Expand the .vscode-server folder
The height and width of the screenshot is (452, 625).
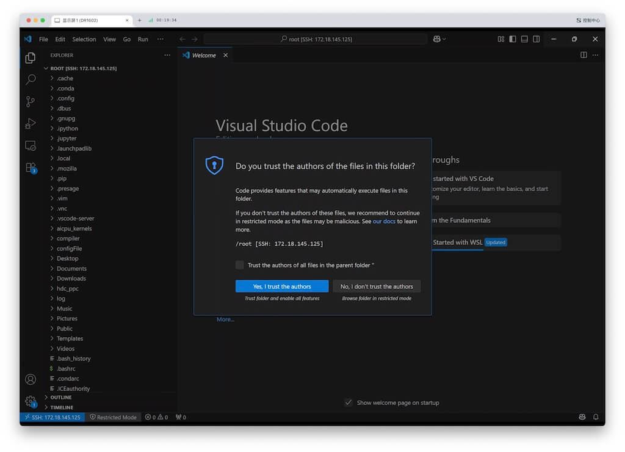[75, 219]
